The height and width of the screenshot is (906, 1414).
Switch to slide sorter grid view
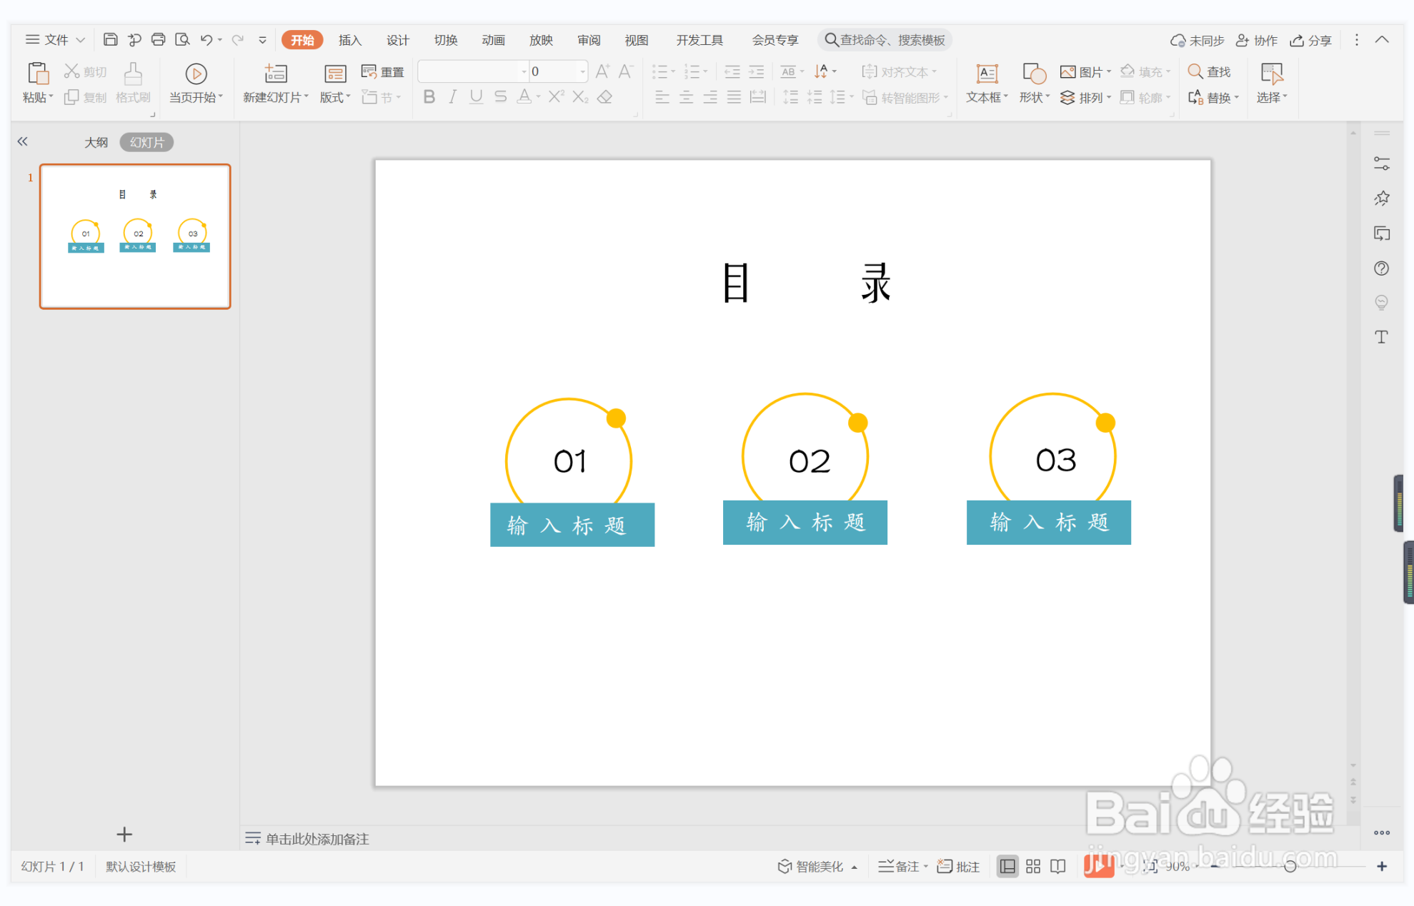tap(1032, 866)
